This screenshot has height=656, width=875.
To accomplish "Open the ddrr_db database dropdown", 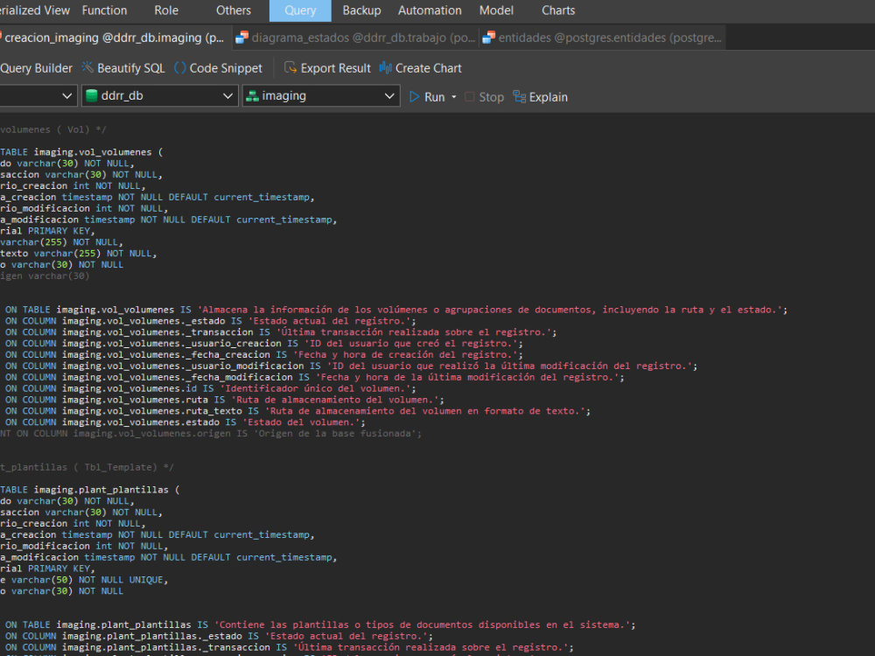I will 160,95.
